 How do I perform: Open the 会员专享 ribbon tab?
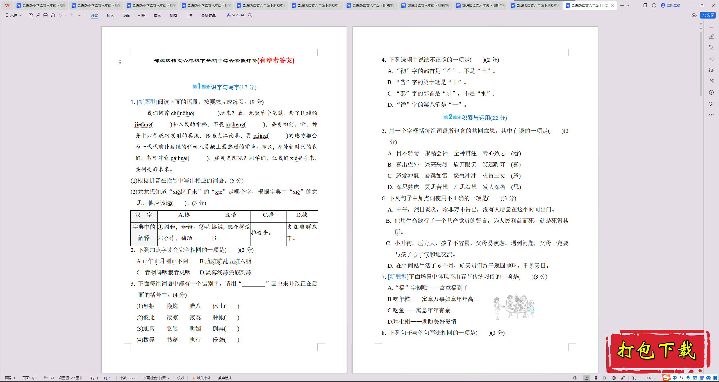208,15
